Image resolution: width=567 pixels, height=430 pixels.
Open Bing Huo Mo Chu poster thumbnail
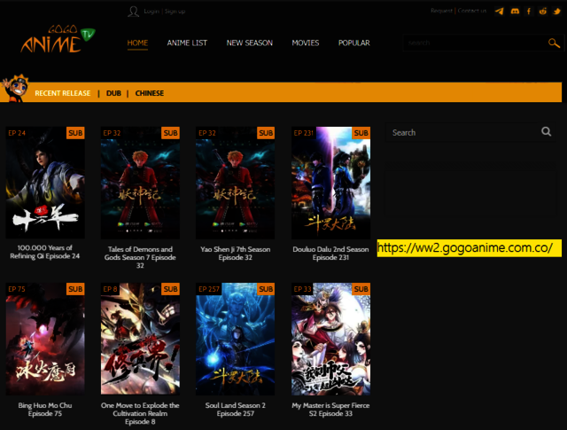[45, 339]
